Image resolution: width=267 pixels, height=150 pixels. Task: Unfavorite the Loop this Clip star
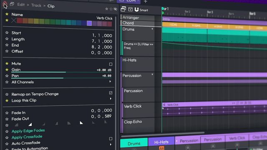(x=7, y=100)
